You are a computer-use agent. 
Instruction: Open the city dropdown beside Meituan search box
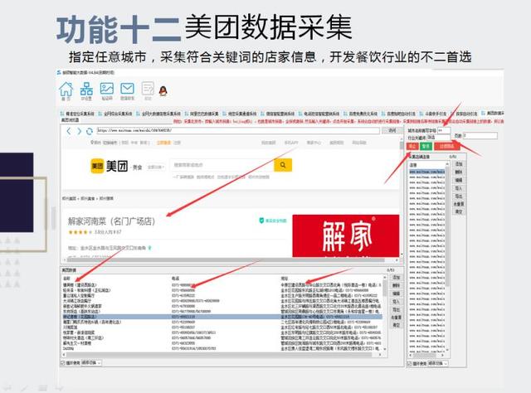[x=156, y=167]
